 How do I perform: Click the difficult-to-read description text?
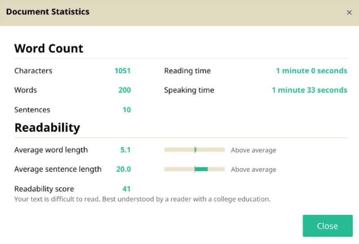point(142,199)
